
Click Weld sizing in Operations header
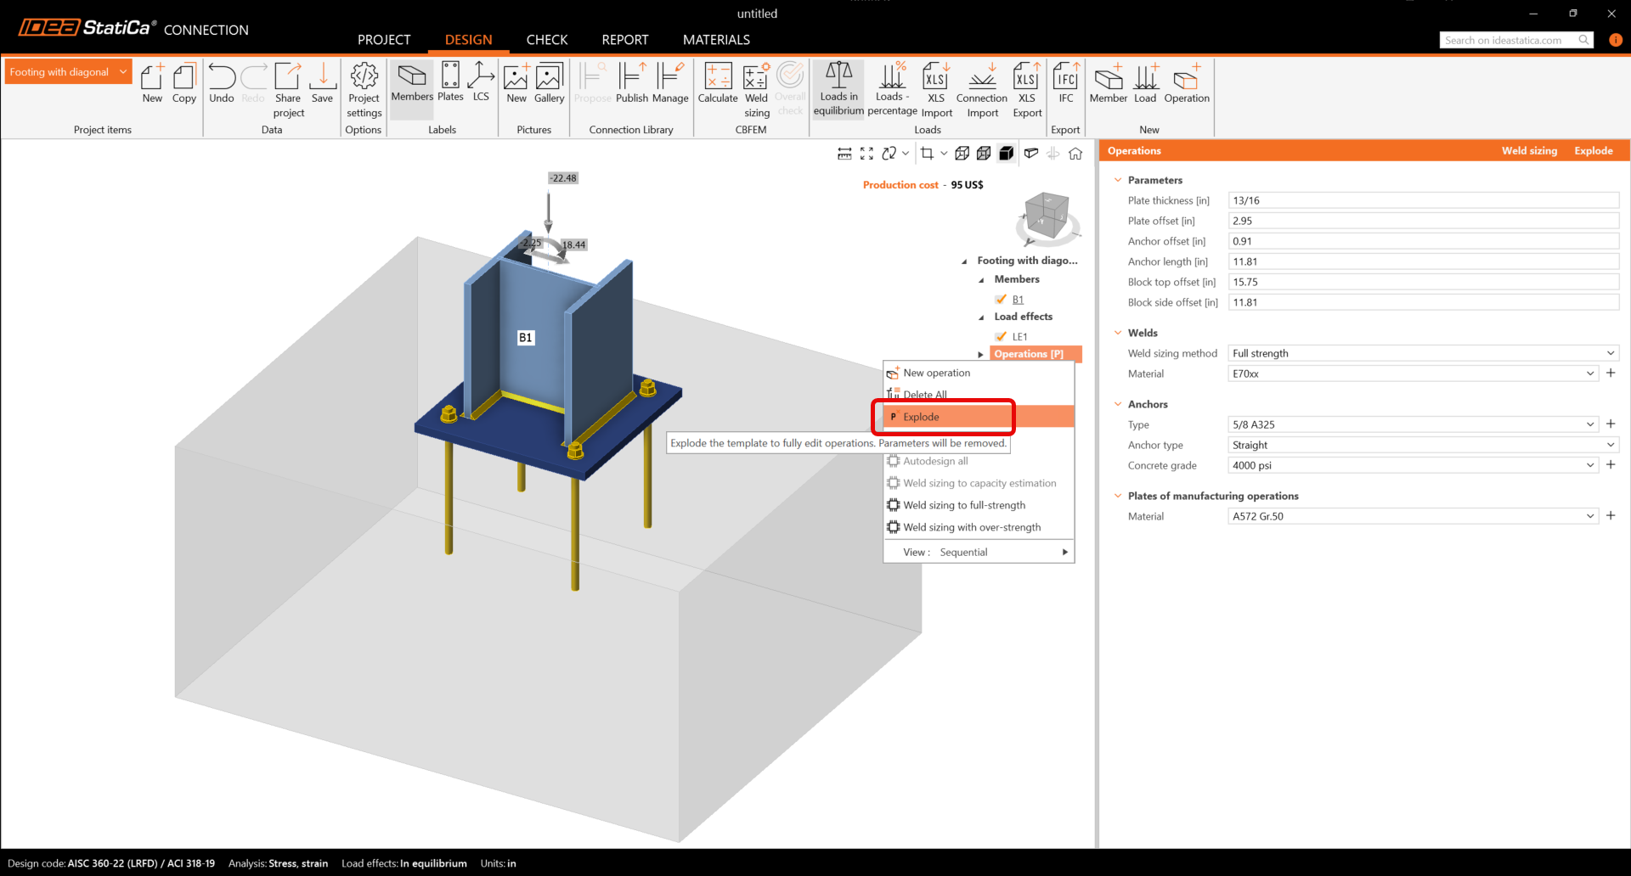click(1529, 151)
